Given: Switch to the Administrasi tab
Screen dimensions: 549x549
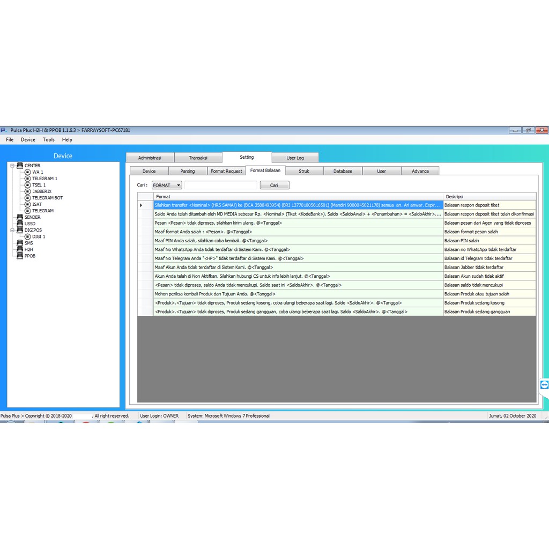Looking at the screenshot, I should (150, 158).
